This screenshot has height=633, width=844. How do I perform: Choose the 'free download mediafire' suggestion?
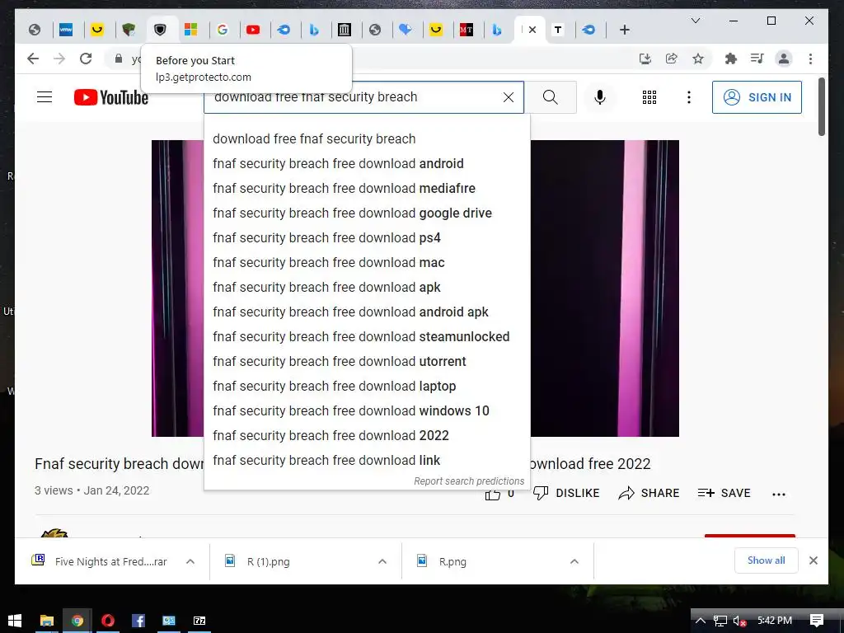(x=367, y=189)
